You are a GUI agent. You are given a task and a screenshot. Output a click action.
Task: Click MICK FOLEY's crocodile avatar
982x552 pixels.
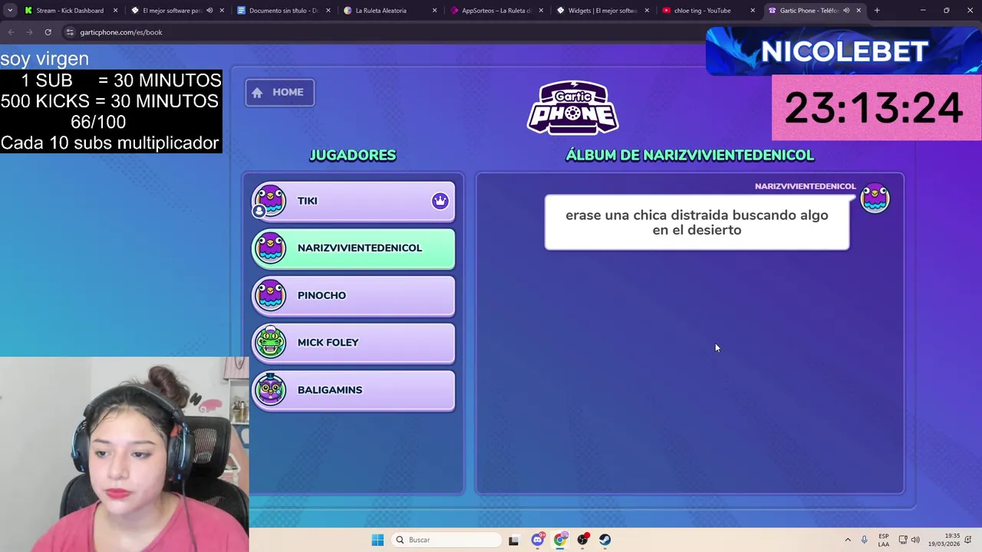pos(270,342)
